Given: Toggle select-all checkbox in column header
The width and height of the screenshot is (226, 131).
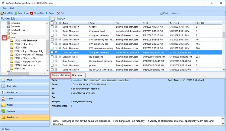Looking at the screenshot, I should coord(52,23).
